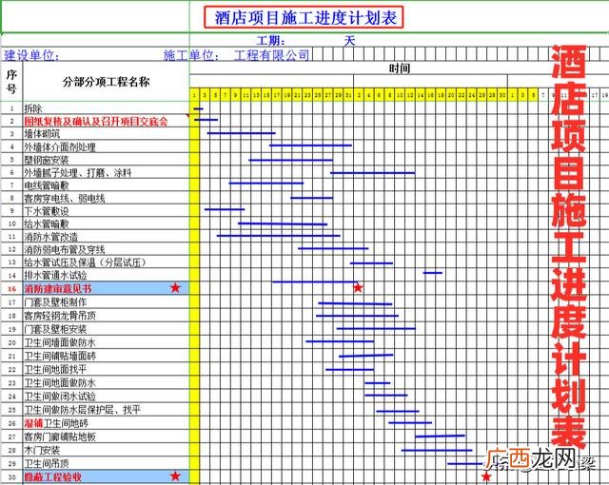The image size is (609, 485).
Task: Click the milestone star on row 30 timeline
Action: click(x=486, y=476)
